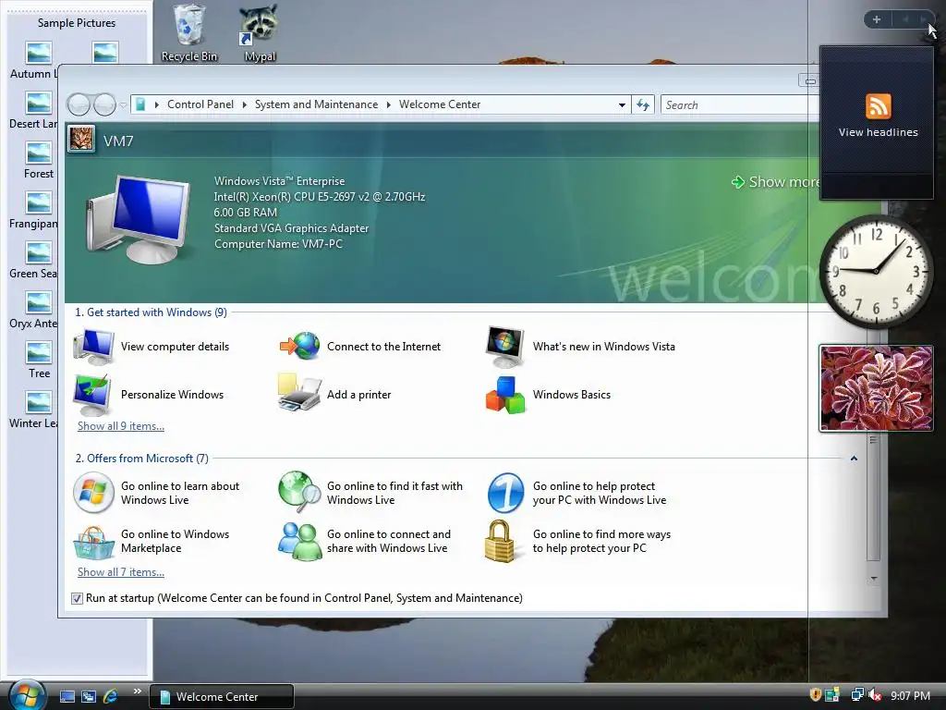Open the find it fast with Windows Live icon

pyautogui.click(x=300, y=492)
